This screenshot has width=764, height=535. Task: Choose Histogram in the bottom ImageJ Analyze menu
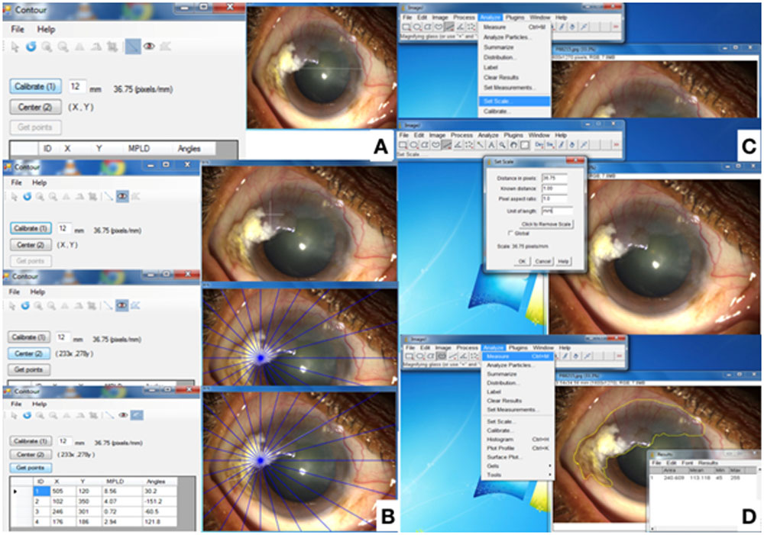517,439
